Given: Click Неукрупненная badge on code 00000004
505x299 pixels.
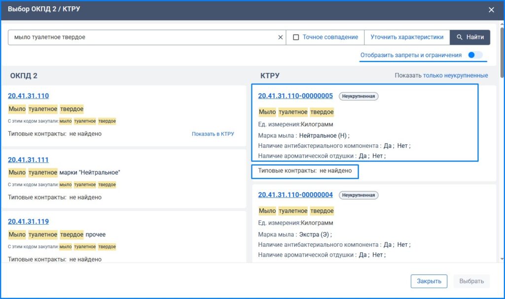Looking at the screenshot, I should tap(359, 195).
